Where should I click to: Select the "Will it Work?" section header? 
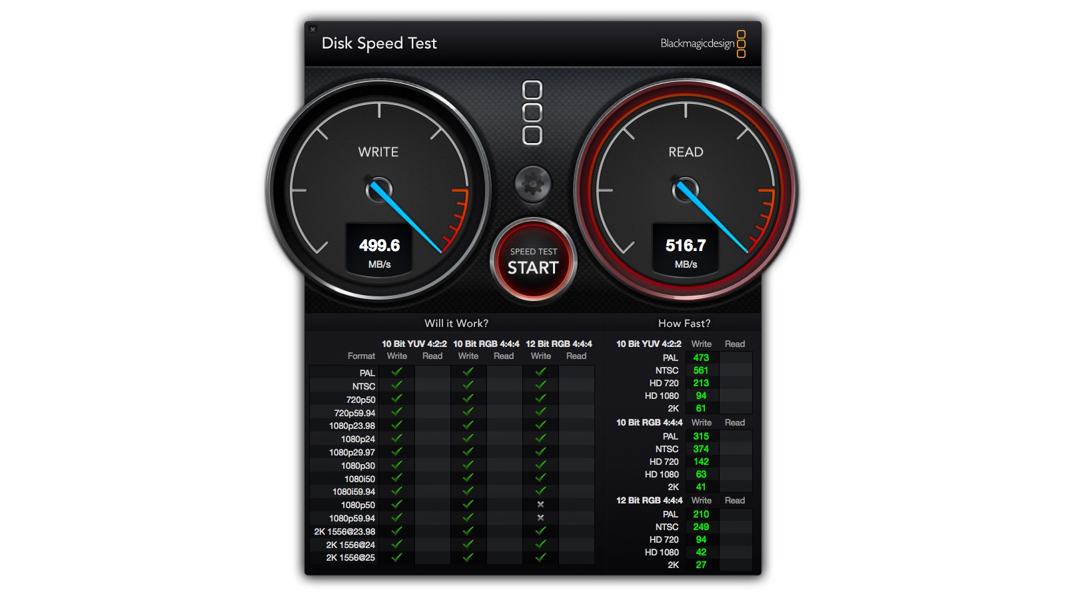coord(456,324)
